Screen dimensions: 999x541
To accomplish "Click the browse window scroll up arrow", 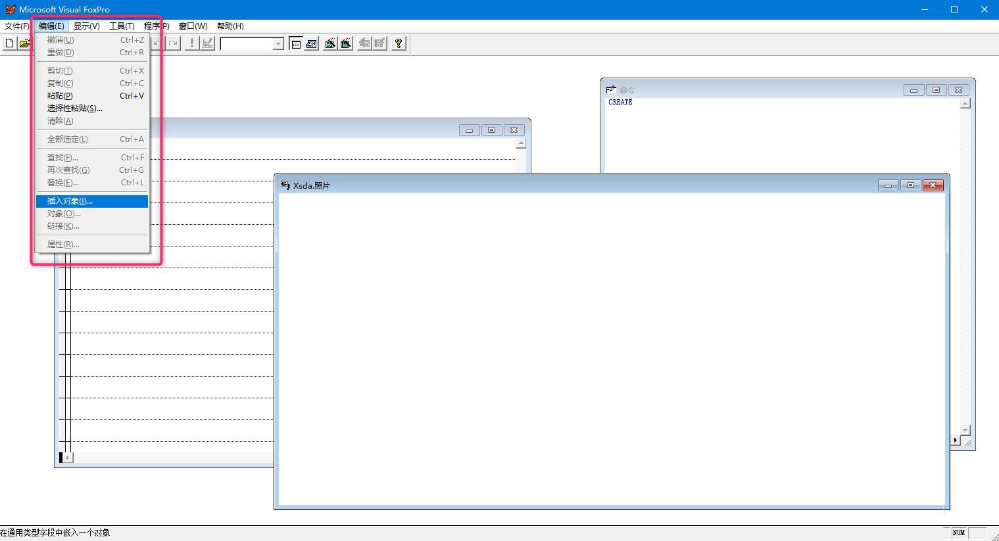I will 521,143.
